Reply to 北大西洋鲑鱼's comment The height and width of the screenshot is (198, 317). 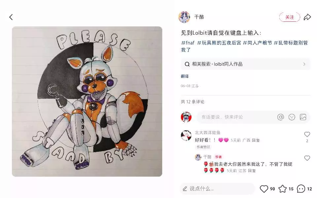pos(256,140)
